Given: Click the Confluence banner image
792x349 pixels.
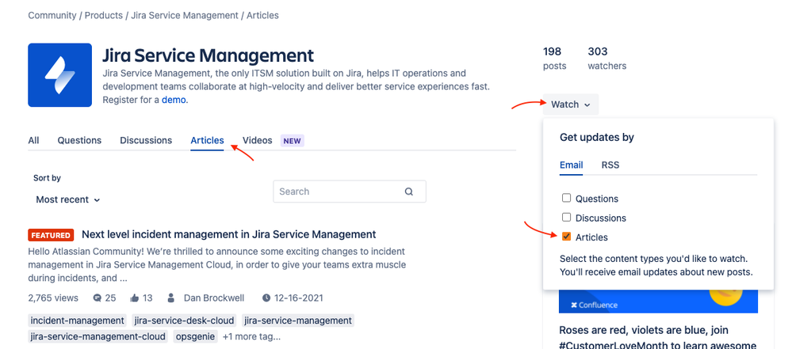Looking at the screenshot, I should tap(658, 302).
